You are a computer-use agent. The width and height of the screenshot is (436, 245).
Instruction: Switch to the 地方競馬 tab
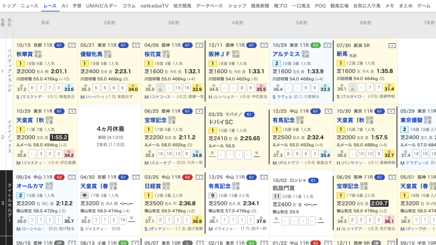182,6
